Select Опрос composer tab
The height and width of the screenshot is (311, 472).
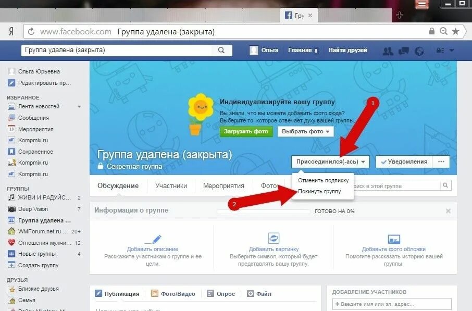pos(221,293)
